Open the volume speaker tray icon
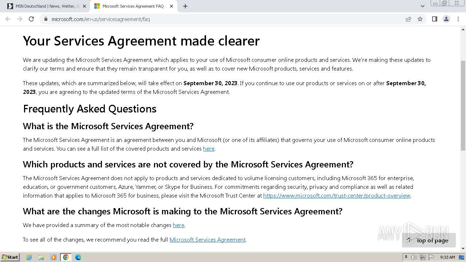Viewport: 466px width, 262px height. point(414,257)
